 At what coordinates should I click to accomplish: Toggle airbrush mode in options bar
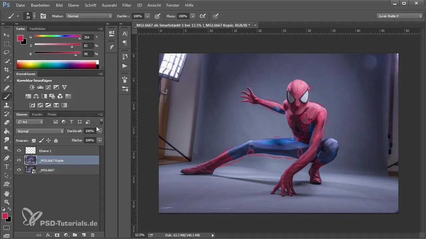click(x=202, y=16)
